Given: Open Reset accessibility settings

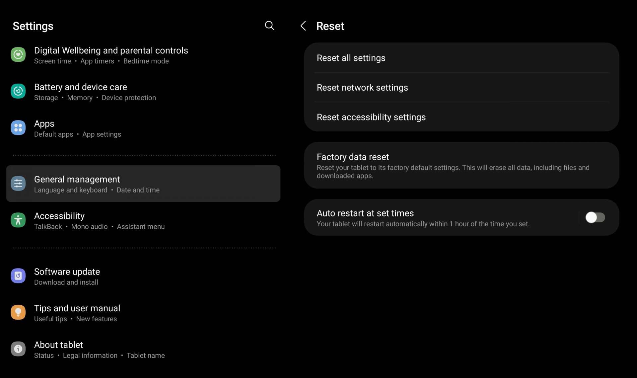Looking at the screenshot, I should coord(371,117).
